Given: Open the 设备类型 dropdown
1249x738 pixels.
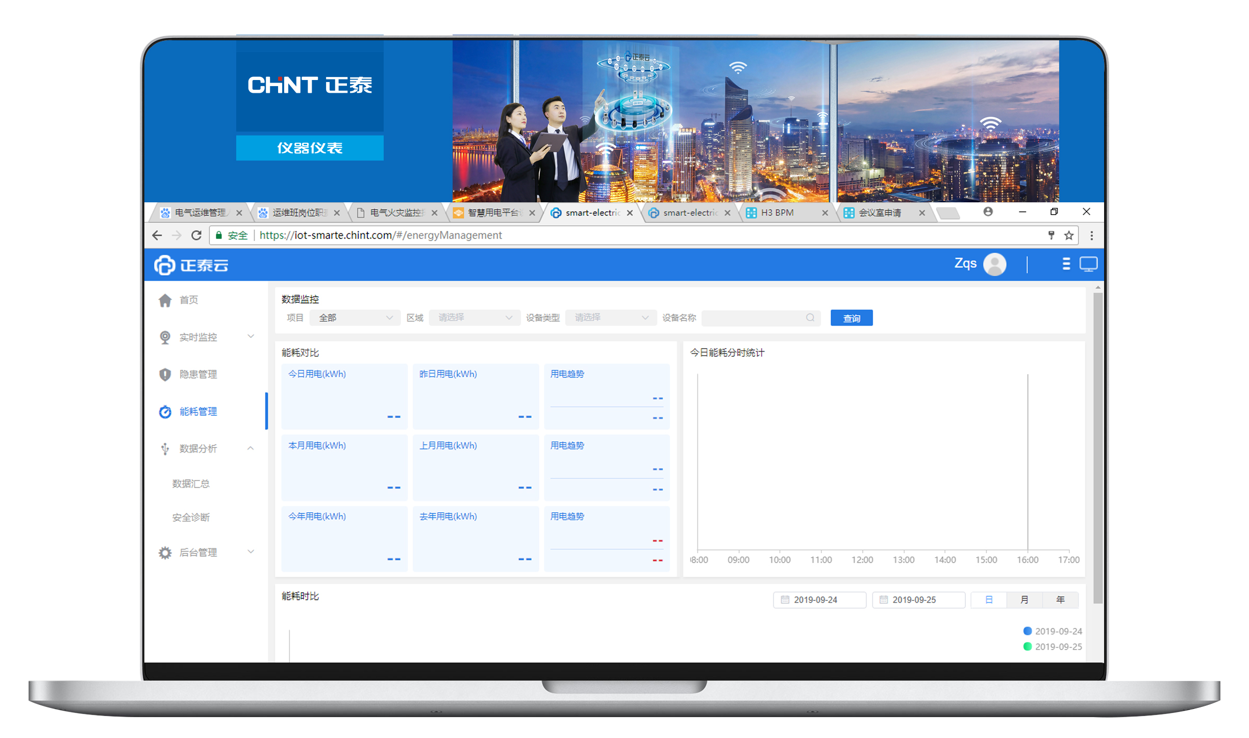Looking at the screenshot, I should (610, 318).
